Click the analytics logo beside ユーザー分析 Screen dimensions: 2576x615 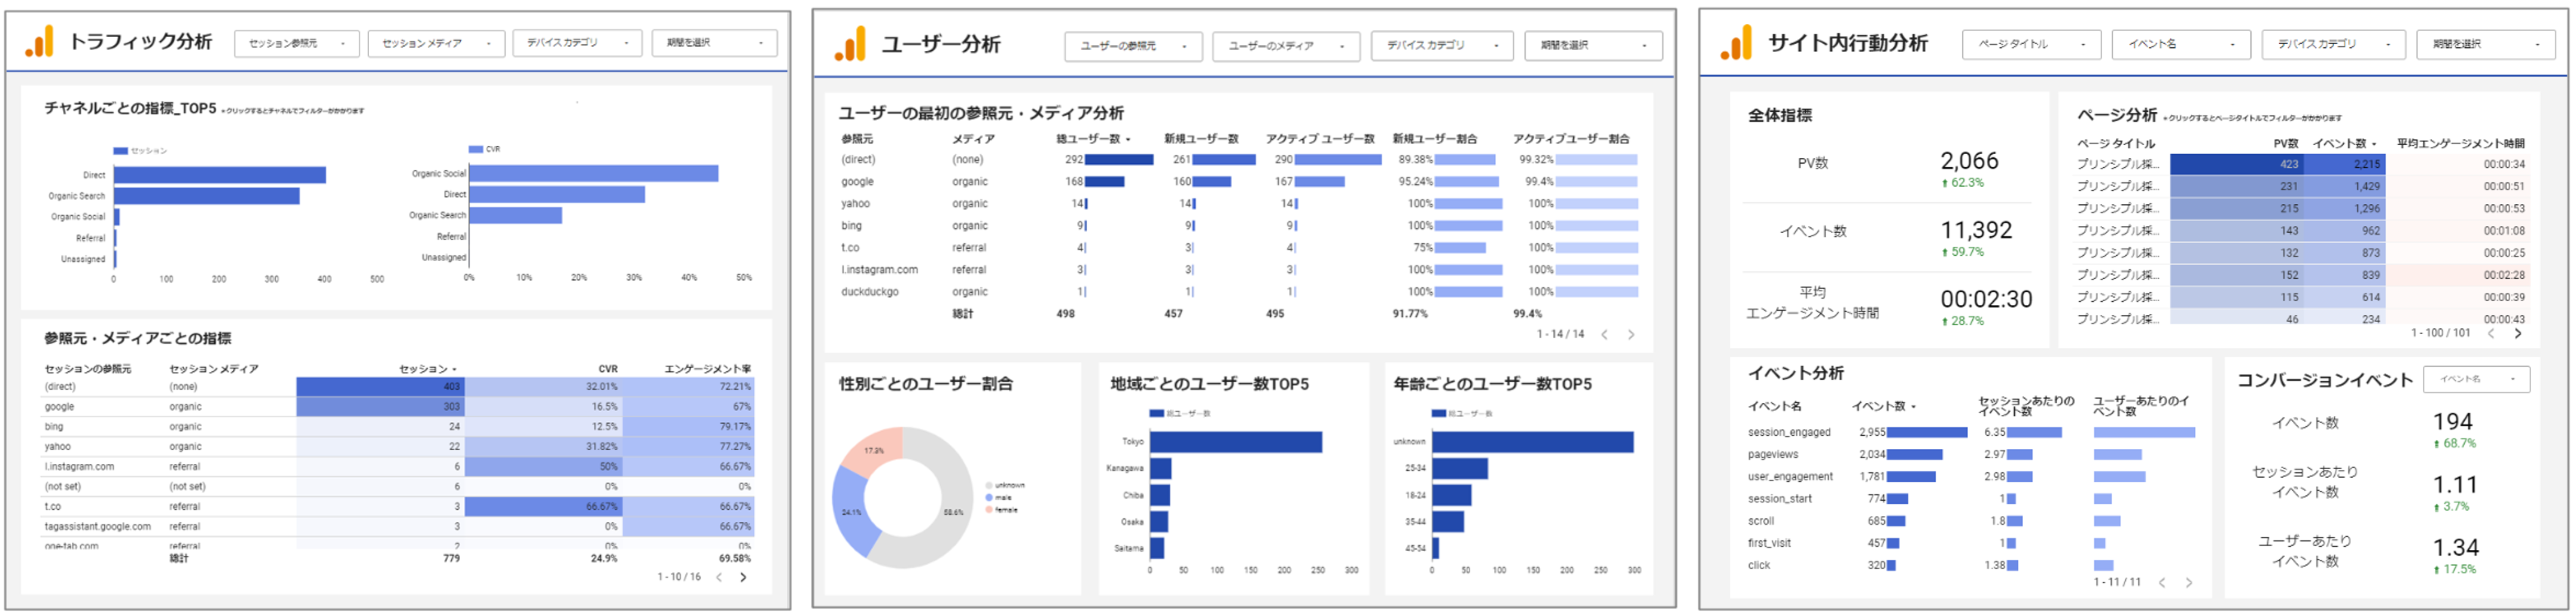tap(850, 44)
